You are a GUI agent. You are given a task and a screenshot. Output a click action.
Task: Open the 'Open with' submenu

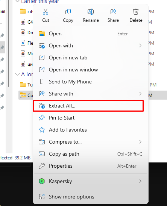(91, 45)
